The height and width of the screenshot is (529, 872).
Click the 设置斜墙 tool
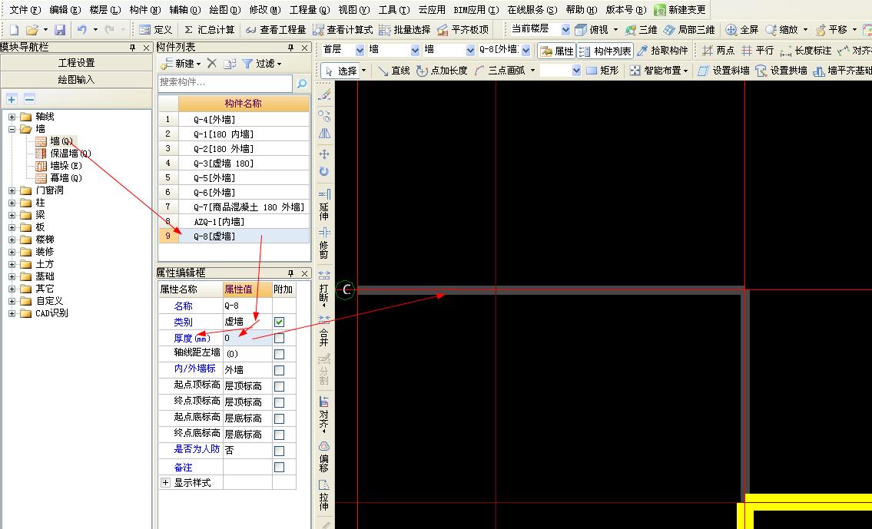(x=724, y=71)
